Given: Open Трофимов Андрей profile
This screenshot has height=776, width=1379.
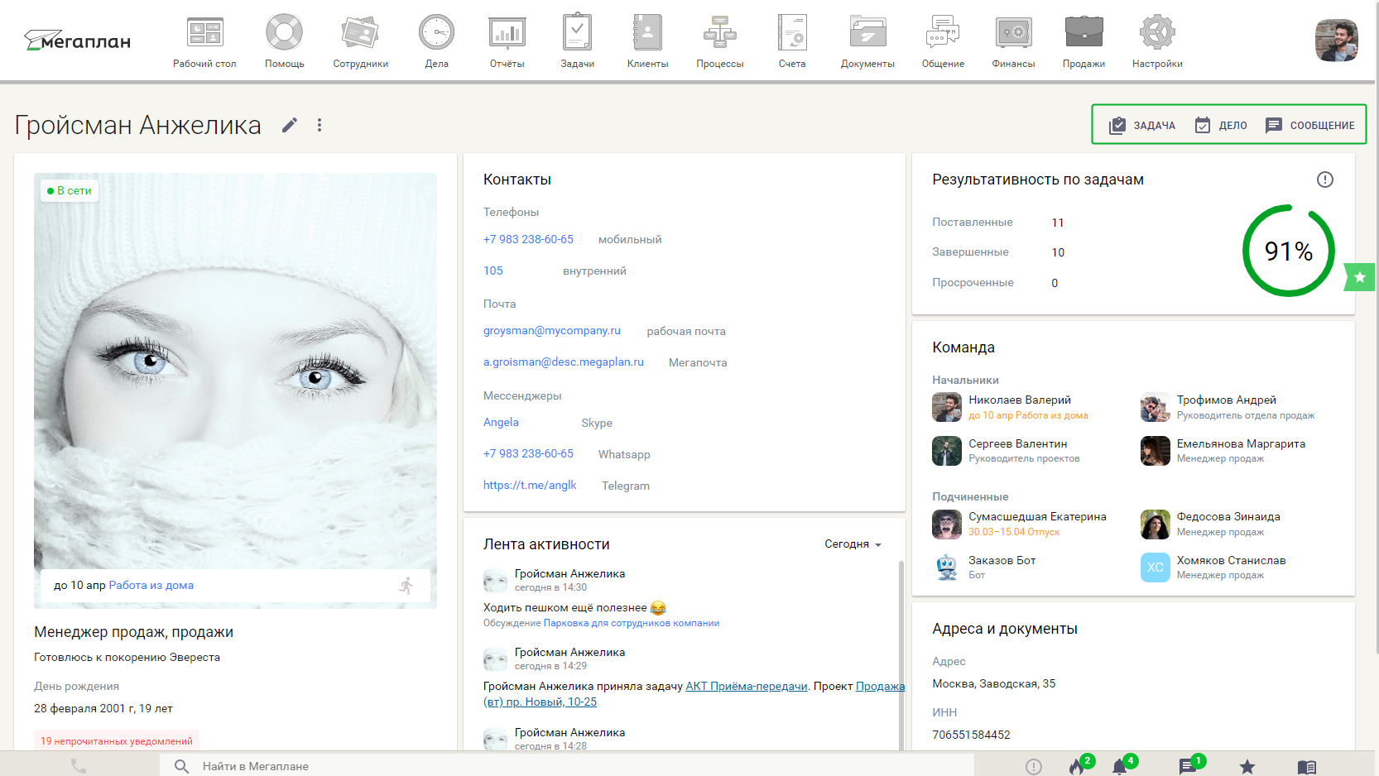Looking at the screenshot, I should point(1226,400).
